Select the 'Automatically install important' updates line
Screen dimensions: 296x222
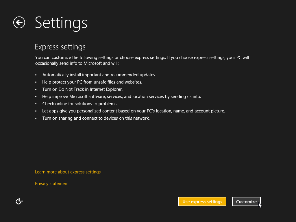click(99, 75)
